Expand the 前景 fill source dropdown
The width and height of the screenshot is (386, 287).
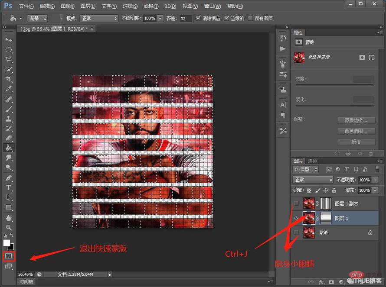pyautogui.click(x=37, y=19)
